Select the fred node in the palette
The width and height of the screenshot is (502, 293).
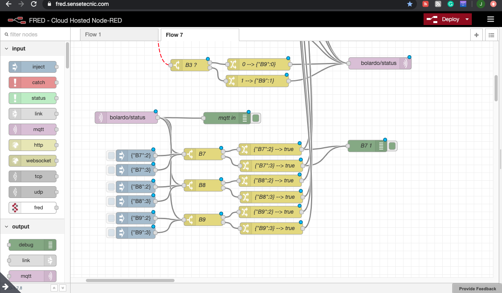tap(33, 207)
